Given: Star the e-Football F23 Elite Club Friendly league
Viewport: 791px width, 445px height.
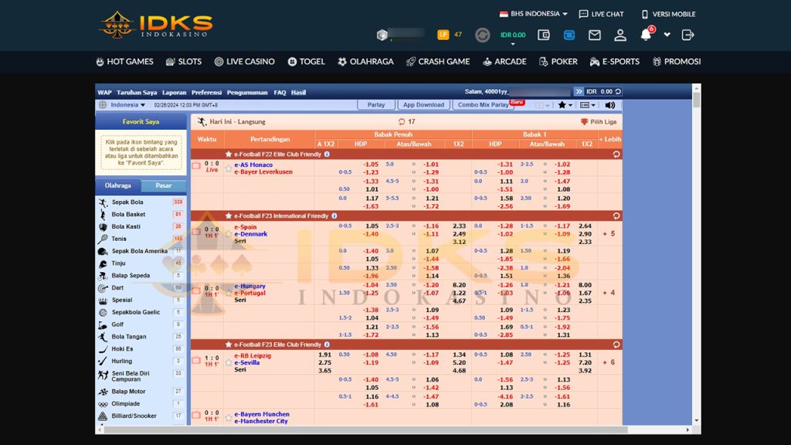Looking at the screenshot, I should coord(229,345).
